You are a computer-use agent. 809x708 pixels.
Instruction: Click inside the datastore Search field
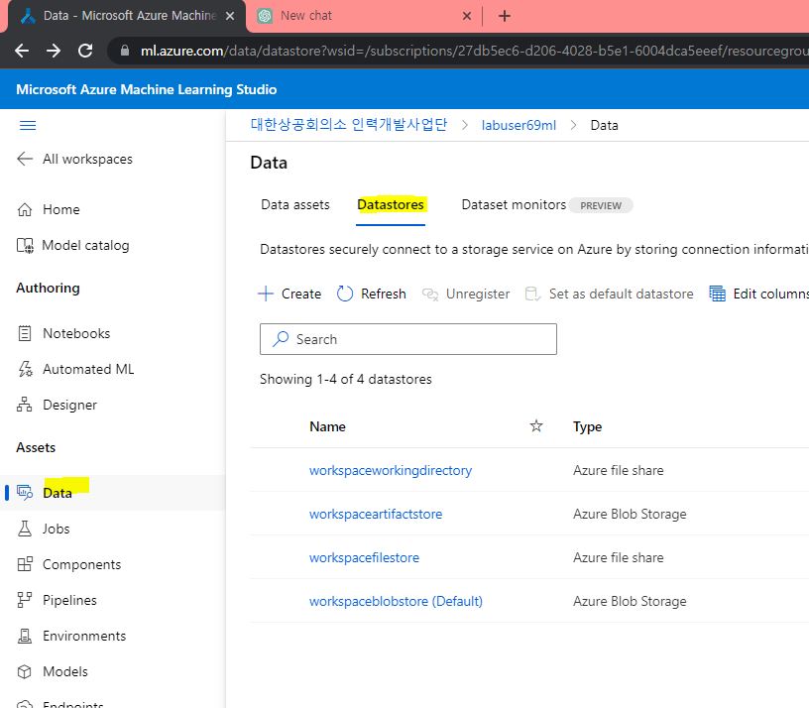pyautogui.click(x=408, y=339)
